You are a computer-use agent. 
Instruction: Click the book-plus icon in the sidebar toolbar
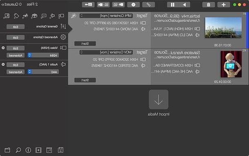pyautogui.click(x=7, y=16)
